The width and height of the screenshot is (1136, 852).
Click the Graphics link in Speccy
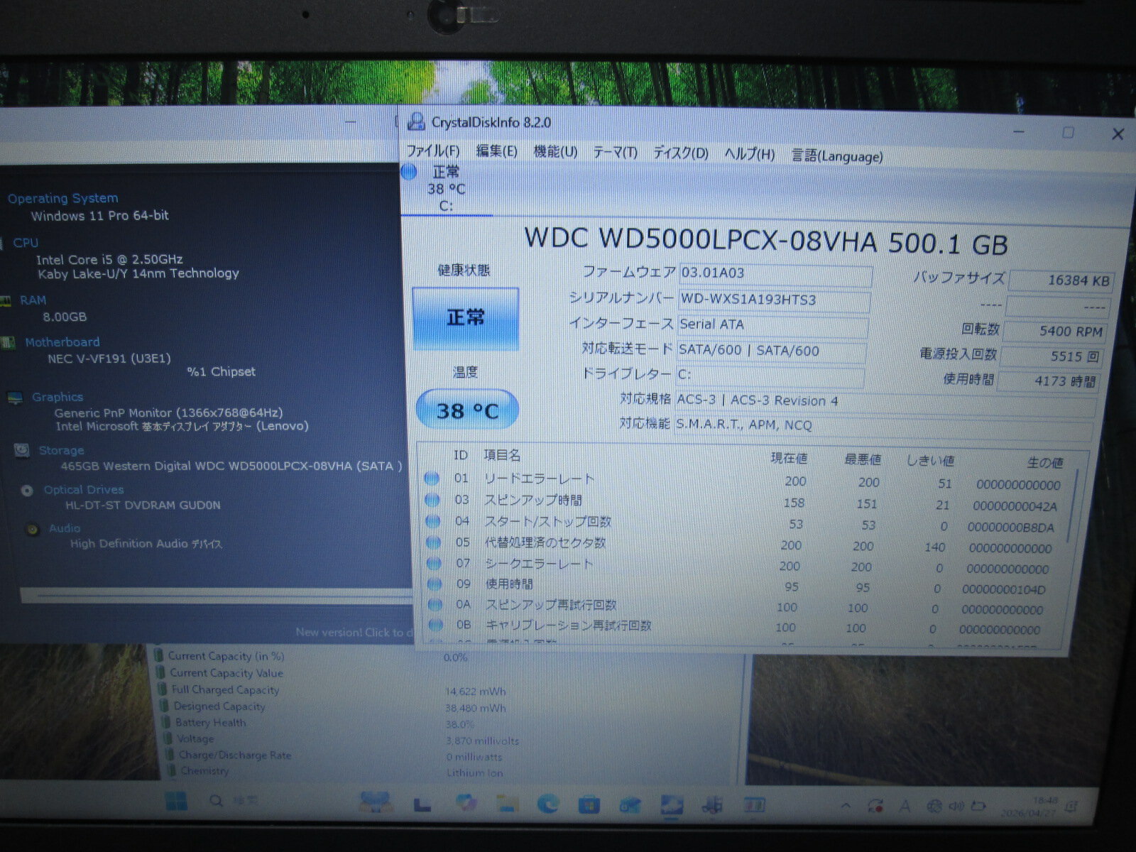[58, 397]
